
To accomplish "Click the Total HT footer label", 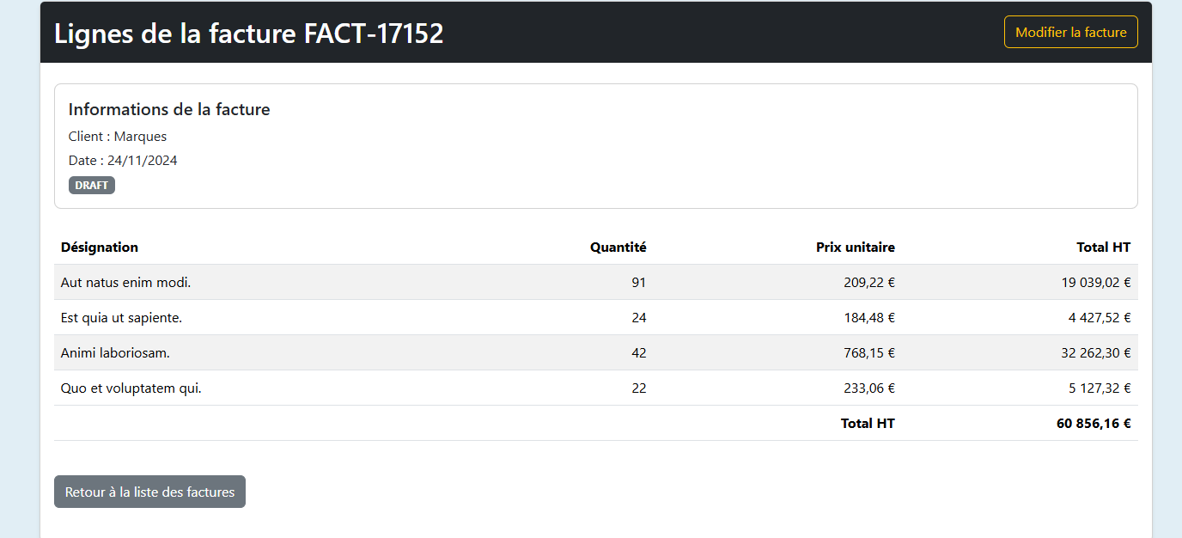I will [x=868, y=423].
